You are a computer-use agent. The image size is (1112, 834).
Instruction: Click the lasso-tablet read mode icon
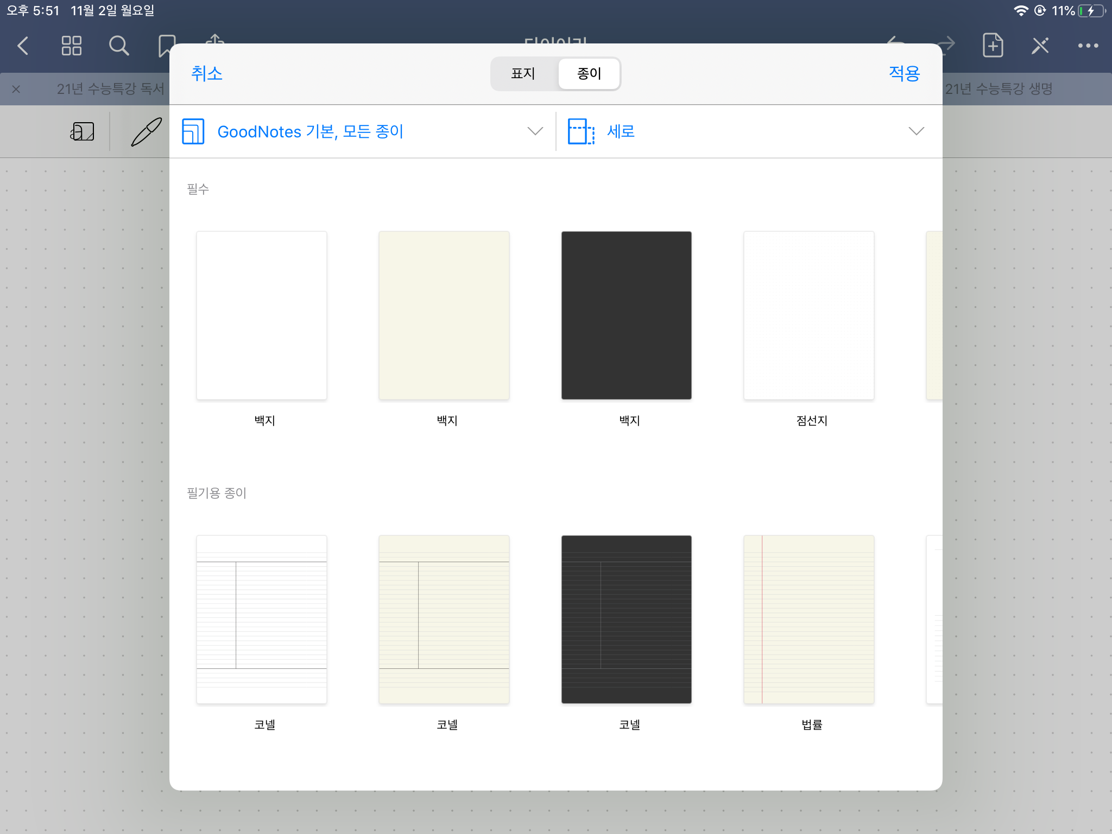click(82, 131)
